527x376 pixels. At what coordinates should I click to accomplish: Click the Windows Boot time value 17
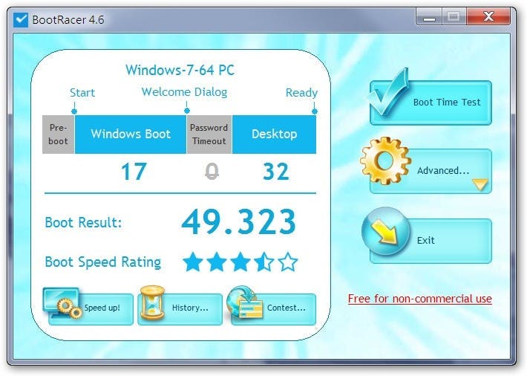pos(134,172)
